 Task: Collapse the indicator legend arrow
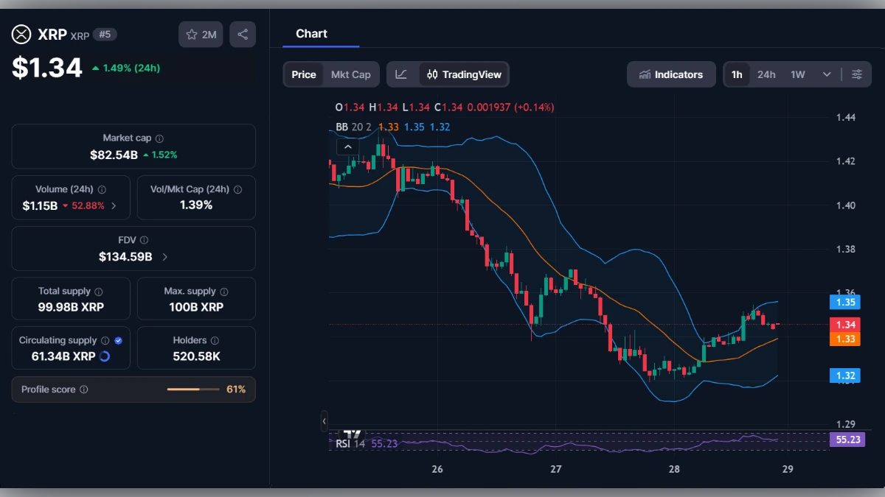point(348,147)
